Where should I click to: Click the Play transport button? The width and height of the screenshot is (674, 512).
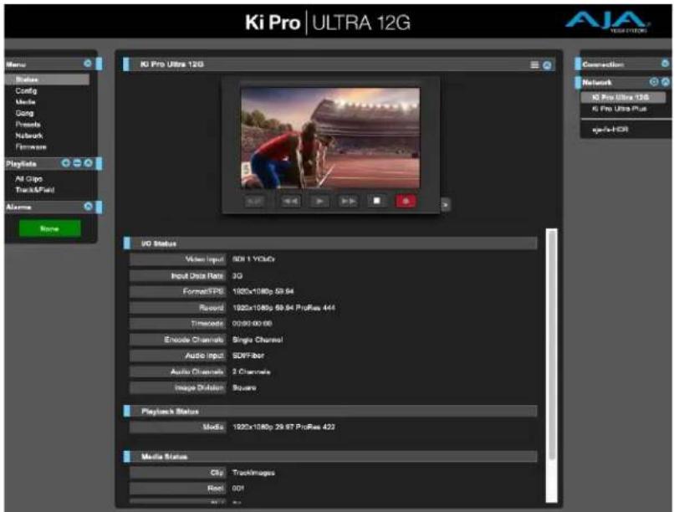(319, 201)
